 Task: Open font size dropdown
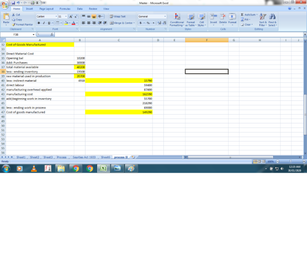[x=66, y=16]
